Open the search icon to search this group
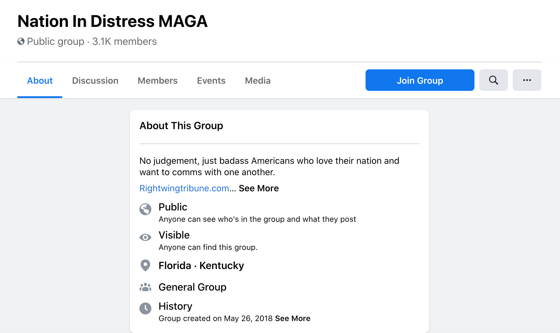 [x=493, y=80]
